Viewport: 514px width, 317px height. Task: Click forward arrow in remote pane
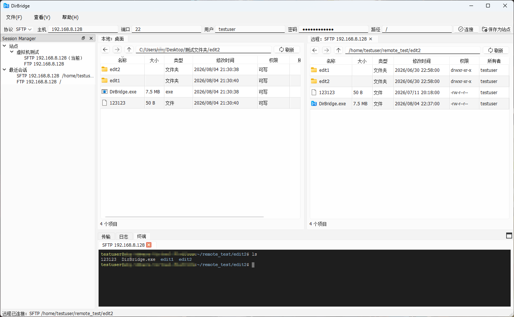(327, 50)
